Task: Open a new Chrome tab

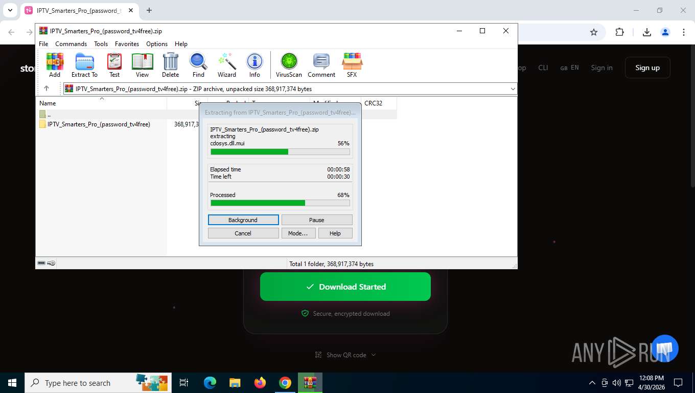Action: click(x=149, y=10)
